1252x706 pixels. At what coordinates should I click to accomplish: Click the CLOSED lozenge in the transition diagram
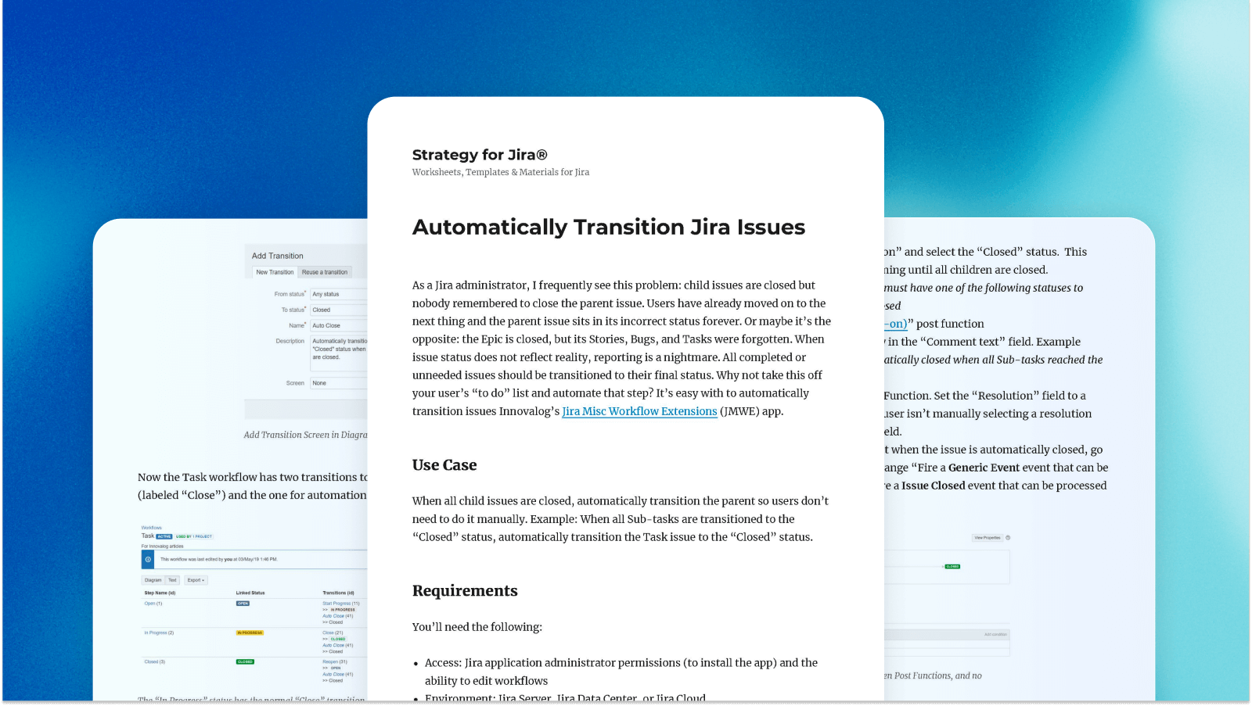[x=952, y=567]
